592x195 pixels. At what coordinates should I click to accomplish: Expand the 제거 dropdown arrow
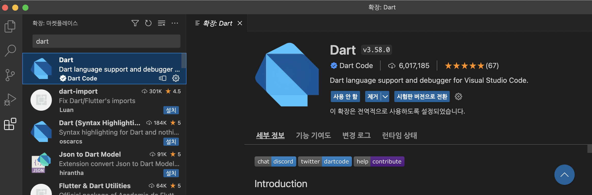pyautogui.click(x=385, y=96)
